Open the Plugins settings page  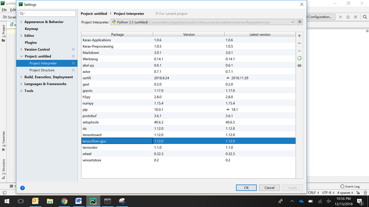tap(31, 43)
